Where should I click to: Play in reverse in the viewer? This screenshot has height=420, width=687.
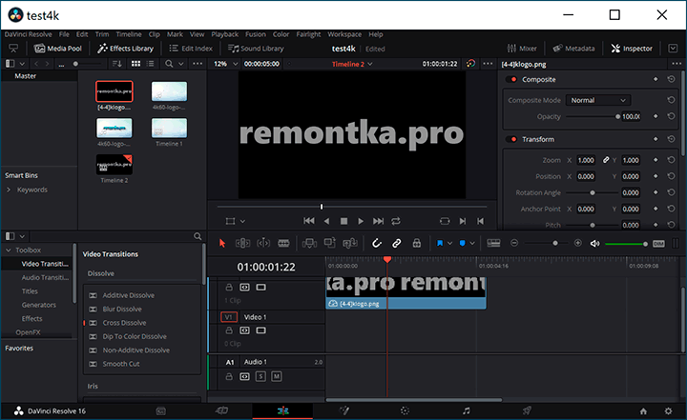(326, 221)
